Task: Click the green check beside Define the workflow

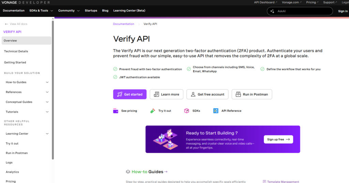Action: [262, 69]
